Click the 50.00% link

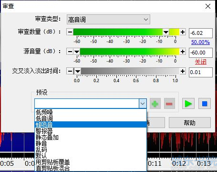click(x=200, y=42)
